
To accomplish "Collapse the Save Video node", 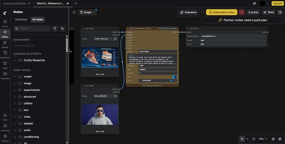I will click(188, 29).
